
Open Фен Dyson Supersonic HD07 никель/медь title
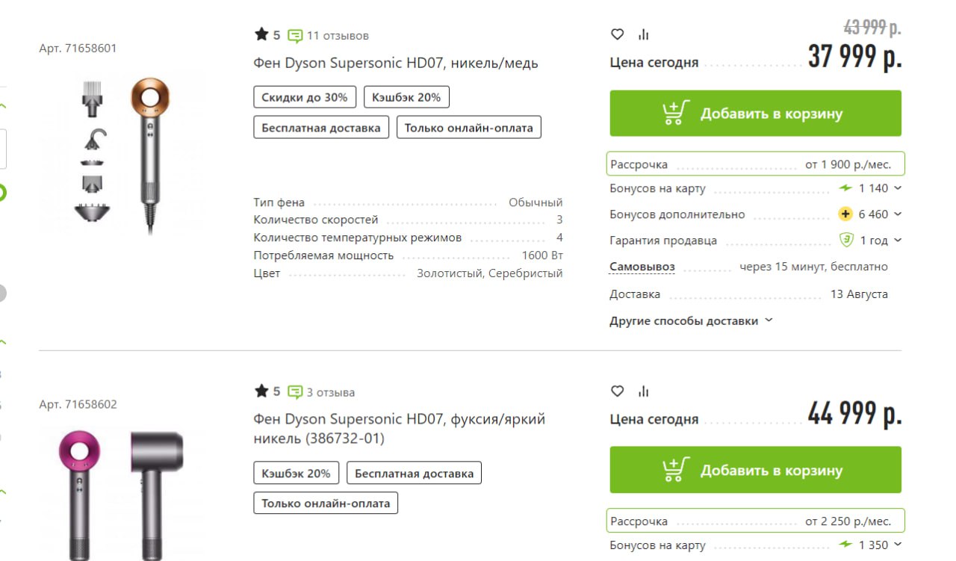pos(396,63)
